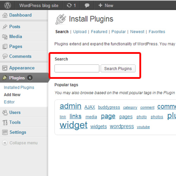Click the Users icon in sidebar
This screenshot has height=176, width=176.
point(5,113)
